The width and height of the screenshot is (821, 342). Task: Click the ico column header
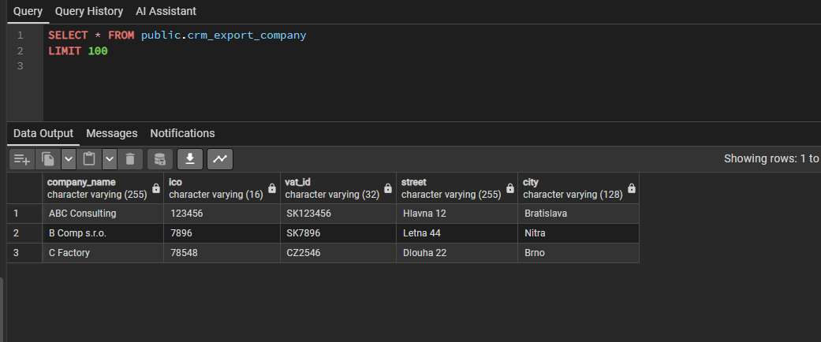tap(222, 188)
